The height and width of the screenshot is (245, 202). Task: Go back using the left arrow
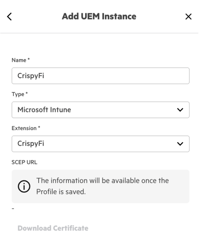click(10, 17)
